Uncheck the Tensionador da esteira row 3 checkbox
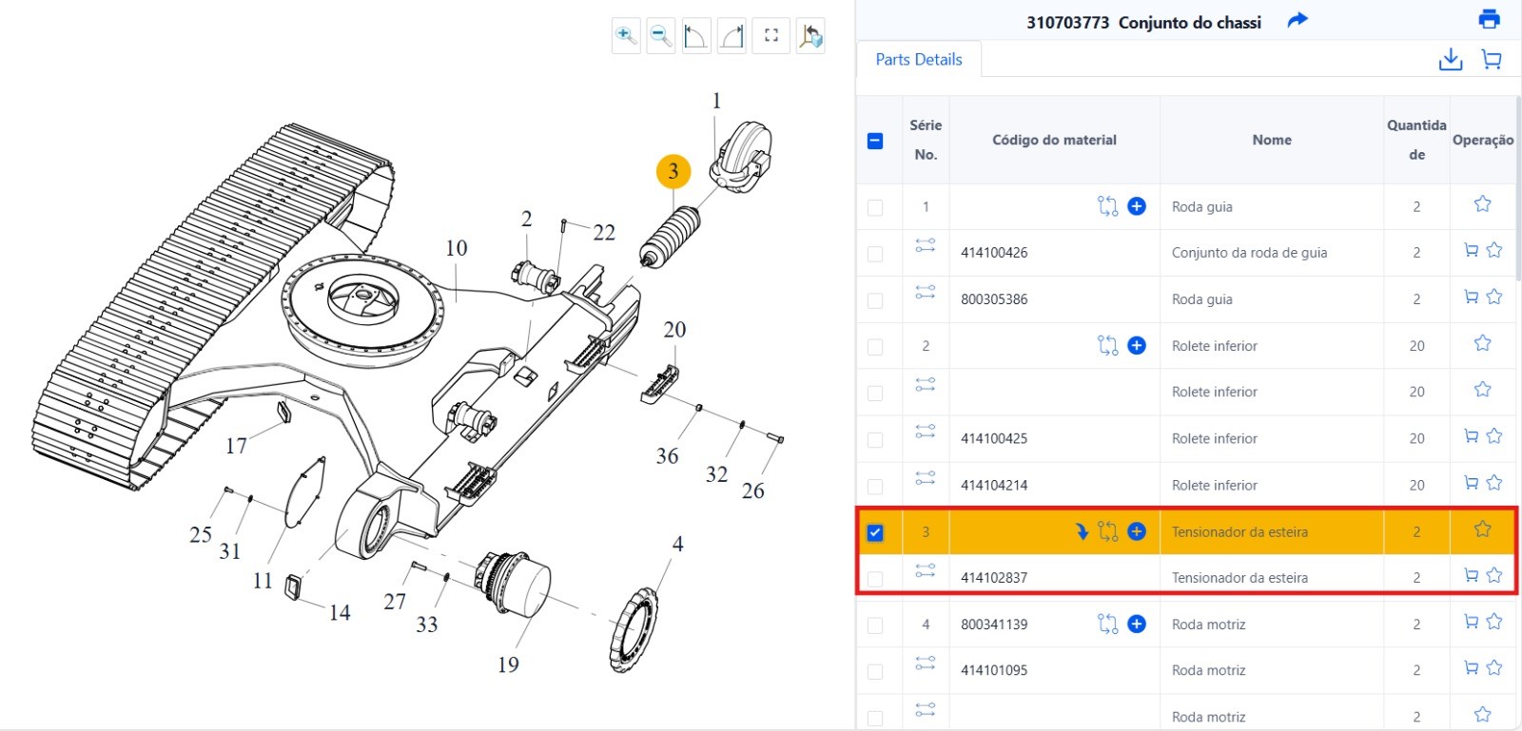The image size is (1522, 731). pyautogui.click(x=875, y=532)
